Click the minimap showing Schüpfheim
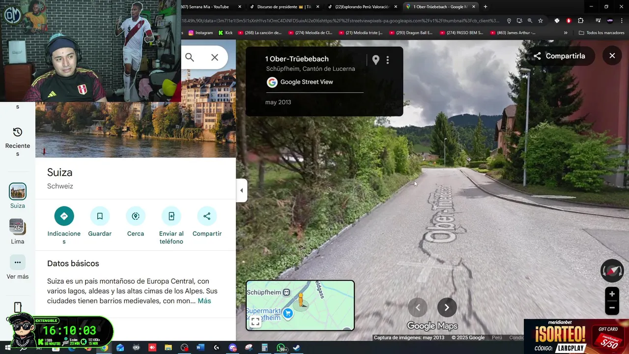The height and width of the screenshot is (354, 629). 300,305
